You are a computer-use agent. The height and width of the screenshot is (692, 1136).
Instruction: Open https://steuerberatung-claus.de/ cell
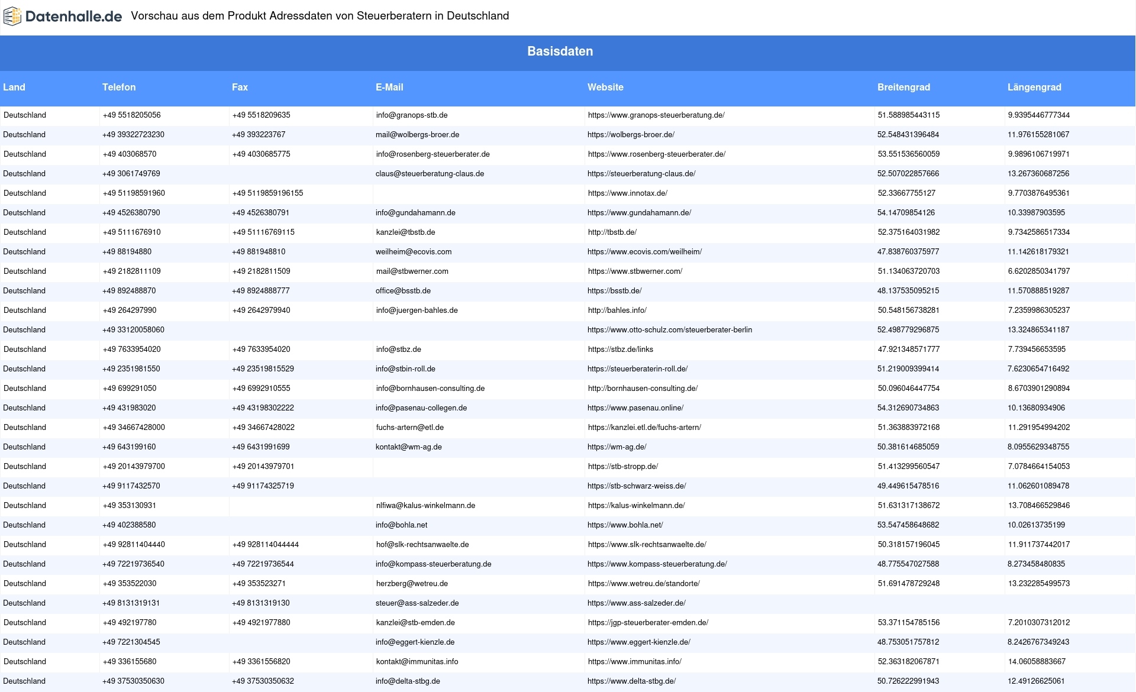pos(641,174)
